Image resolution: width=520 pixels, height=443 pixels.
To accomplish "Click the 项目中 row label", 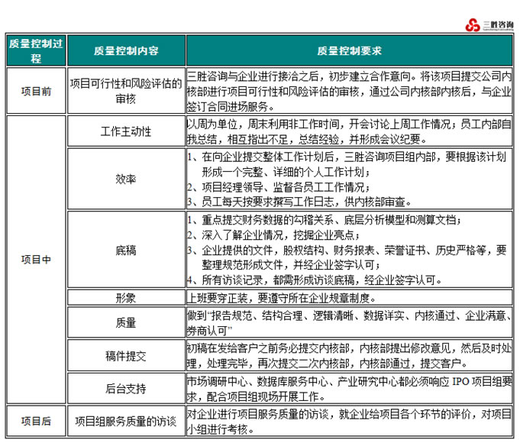I will point(36,259).
